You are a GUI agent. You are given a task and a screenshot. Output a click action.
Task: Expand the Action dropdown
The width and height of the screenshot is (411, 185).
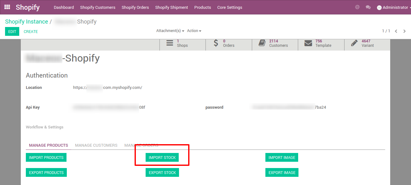[x=194, y=31]
